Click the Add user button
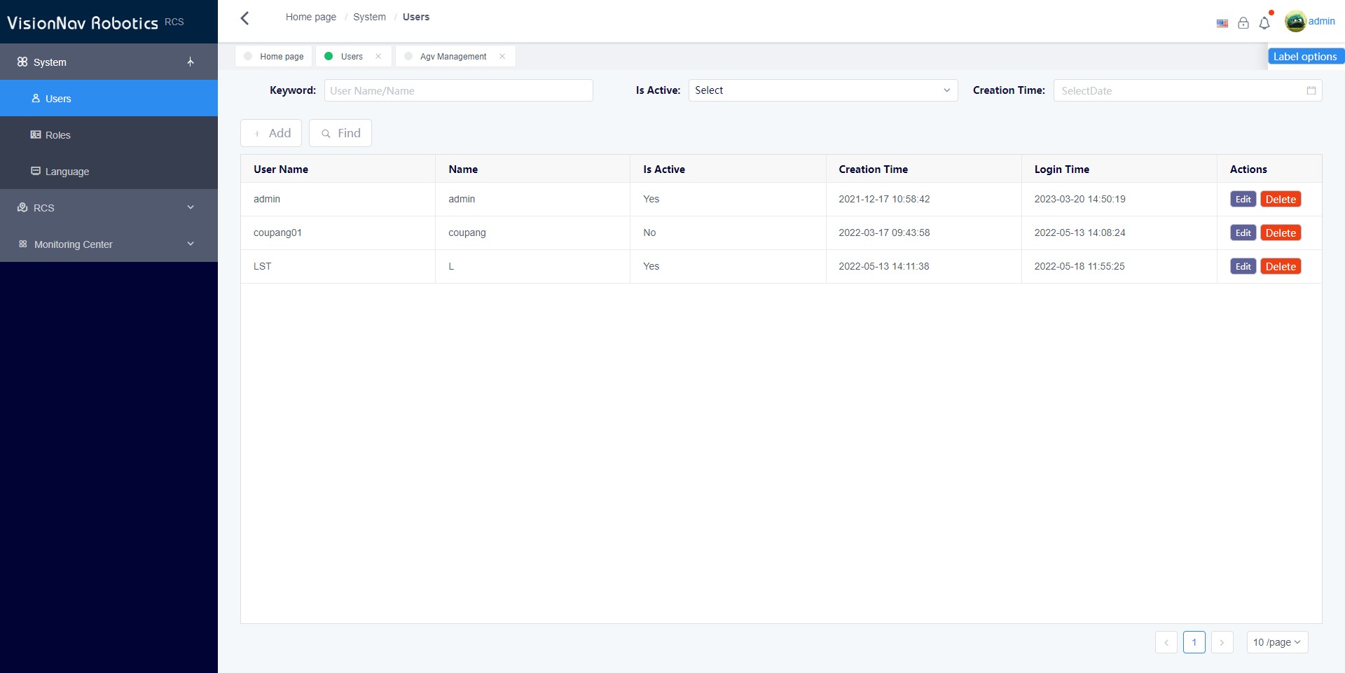This screenshot has width=1345, height=673. 271,133
